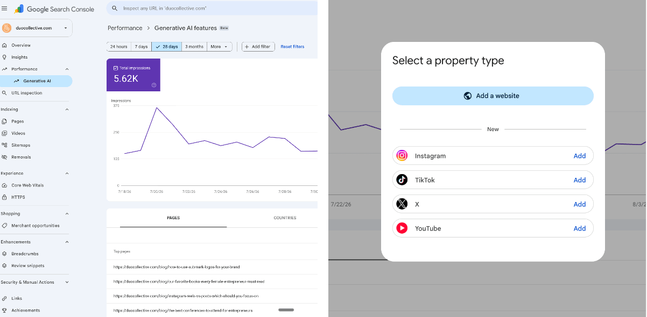Click the URL inspection magnifier icon in sidebar

click(x=4, y=93)
